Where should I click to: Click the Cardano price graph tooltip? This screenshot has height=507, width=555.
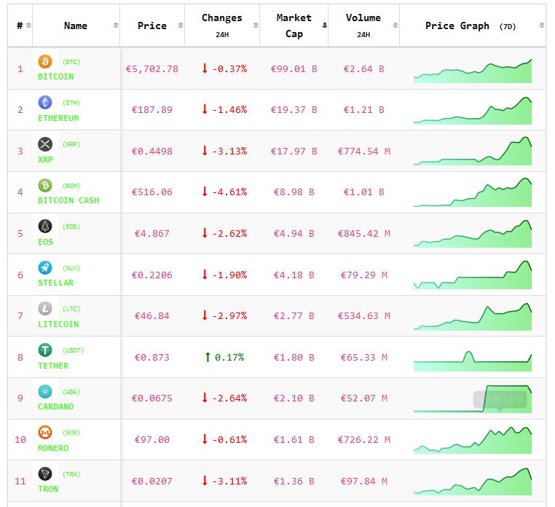coord(500,398)
